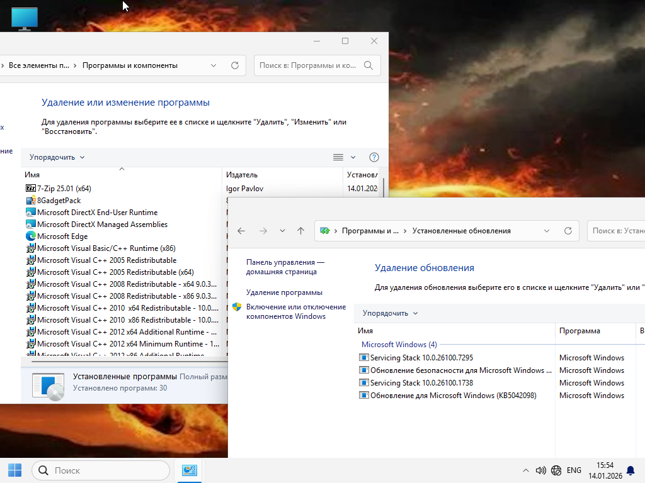Image resolution: width=645 pixels, height=483 pixels.
Task: Open Включение или отключение компонентов Windows link
Action: [x=295, y=311]
